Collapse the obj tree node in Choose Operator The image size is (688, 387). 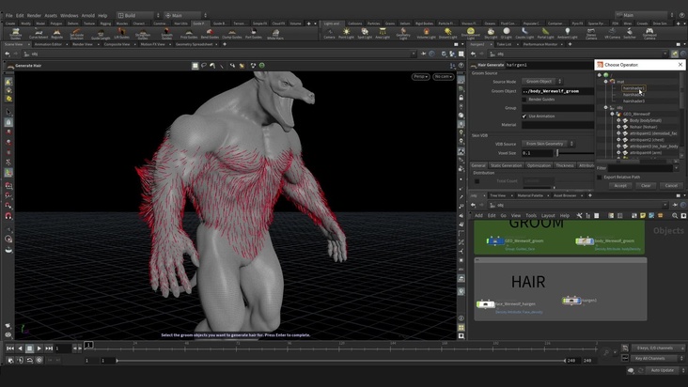(x=606, y=107)
